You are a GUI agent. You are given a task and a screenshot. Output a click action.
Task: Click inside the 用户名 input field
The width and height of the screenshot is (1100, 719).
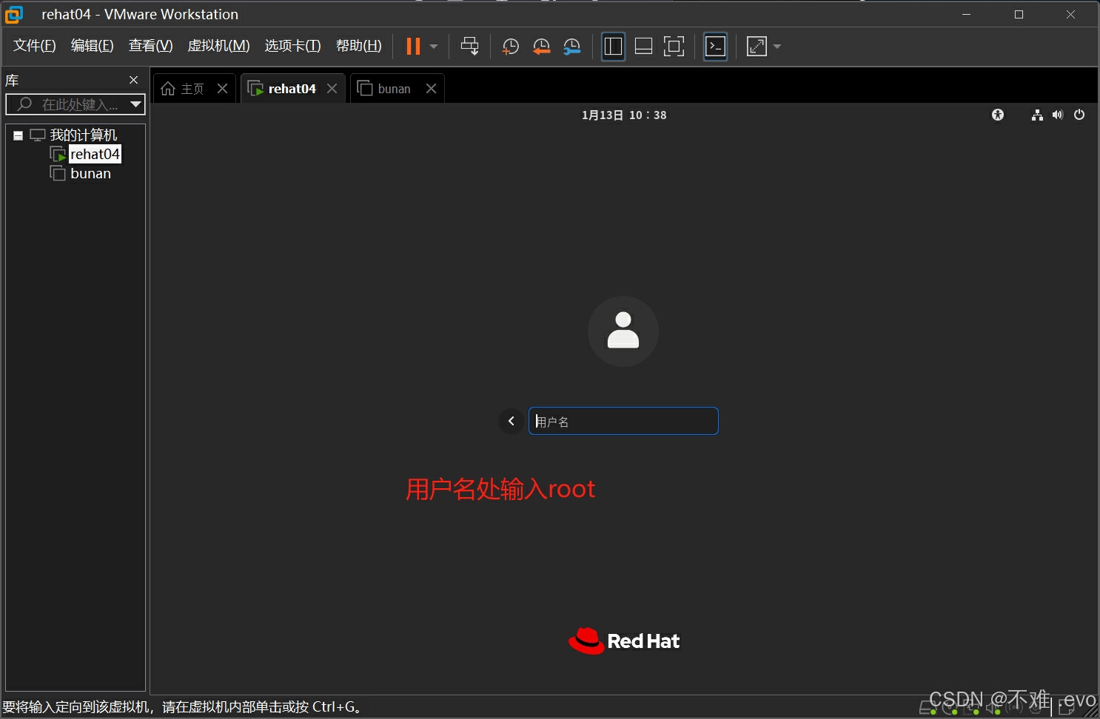[623, 420]
